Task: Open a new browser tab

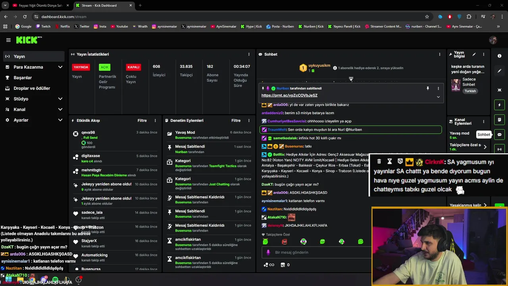Action: [140, 6]
